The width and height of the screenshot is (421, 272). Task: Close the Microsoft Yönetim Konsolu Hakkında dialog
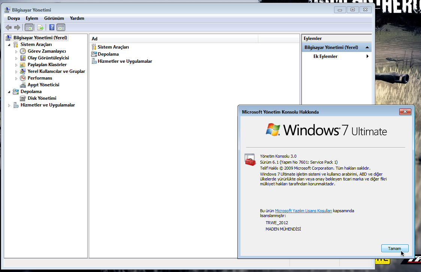(x=405, y=112)
